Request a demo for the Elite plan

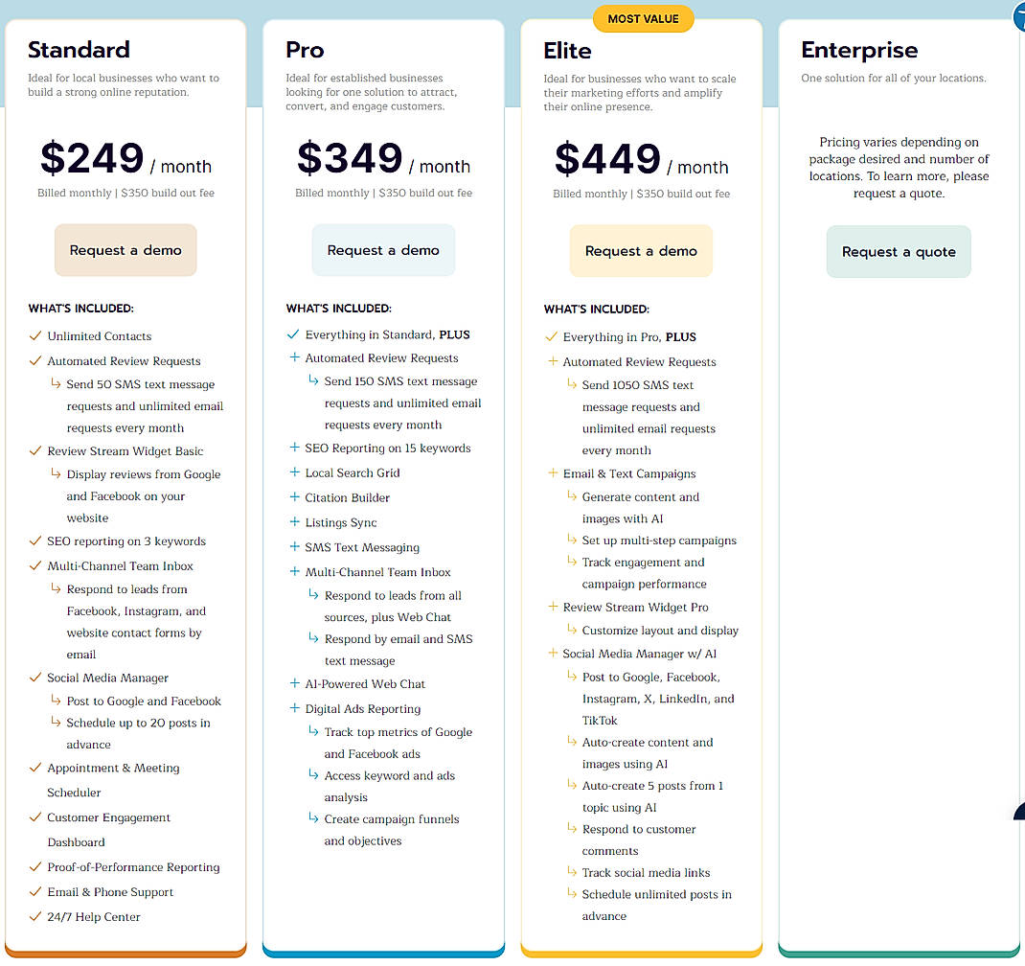pyautogui.click(x=641, y=251)
